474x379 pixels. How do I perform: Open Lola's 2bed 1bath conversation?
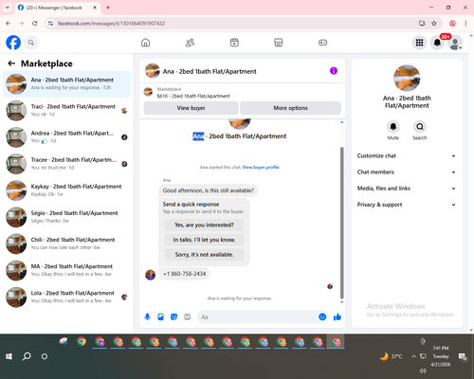(66, 297)
